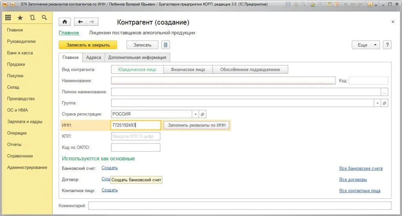This screenshot has height=216, width=402.
Task: Navigate forward with the right arrow
Action: [92, 22]
